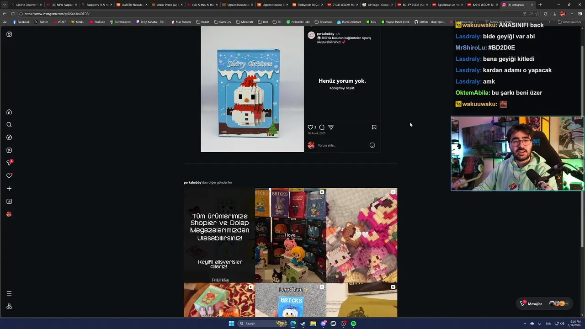The width and height of the screenshot is (585, 329).
Task: Open the emoji picker in comment box
Action: coord(372,145)
